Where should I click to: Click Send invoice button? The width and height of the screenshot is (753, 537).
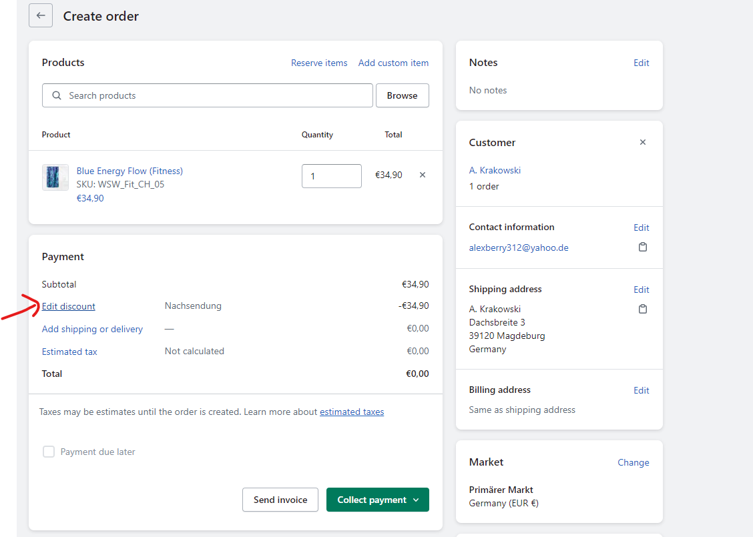point(280,500)
